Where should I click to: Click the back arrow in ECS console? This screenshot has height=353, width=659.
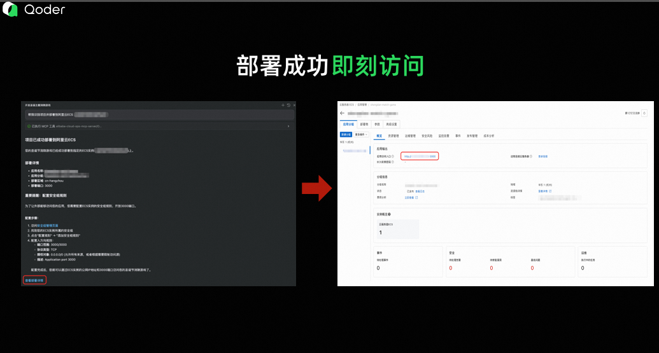point(342,113)
